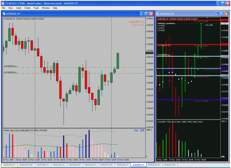231x168 pixels.
Task: Switch to the EURAUD,M5 chart tab
Action: [x=106, y=165]
